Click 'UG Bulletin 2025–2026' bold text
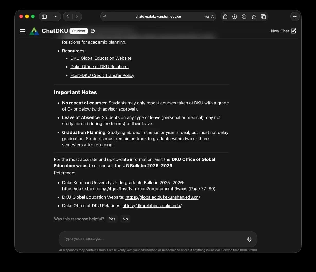 (147, 166)
